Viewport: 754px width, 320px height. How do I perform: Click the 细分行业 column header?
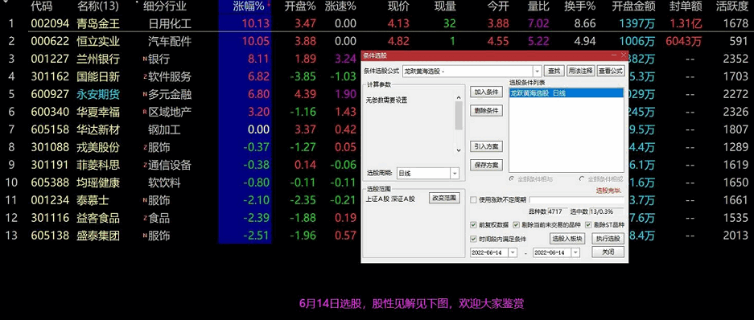point(164,6)
